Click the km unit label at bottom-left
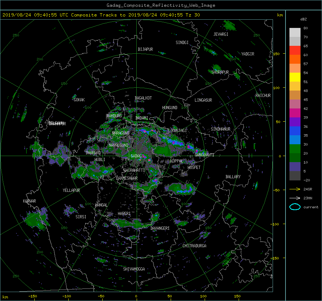Viewport: 322px width, 301px height. 5,297
